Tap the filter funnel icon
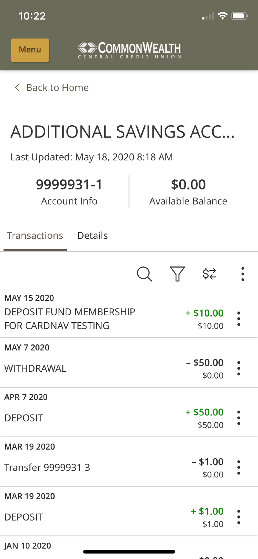Viewport: 258px width, 559px height. pyautogui.click(x=177, y=274)
